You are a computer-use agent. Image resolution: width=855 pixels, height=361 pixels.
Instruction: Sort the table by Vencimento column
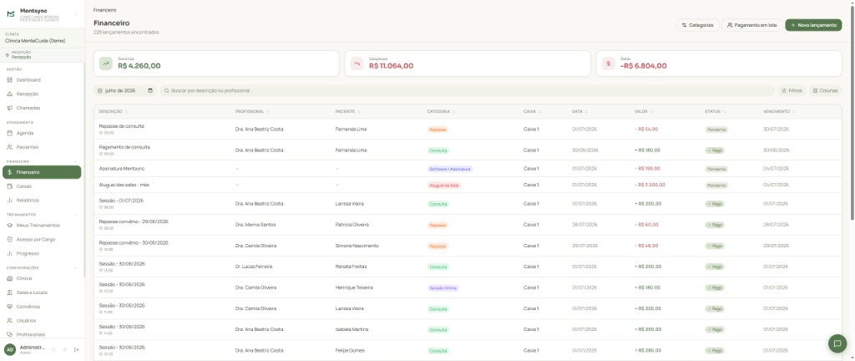(x=779, y=112)
